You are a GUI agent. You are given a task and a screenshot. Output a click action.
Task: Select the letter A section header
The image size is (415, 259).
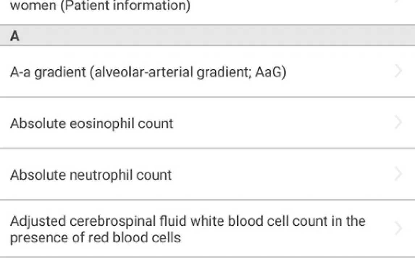click(x=15, y=36)
